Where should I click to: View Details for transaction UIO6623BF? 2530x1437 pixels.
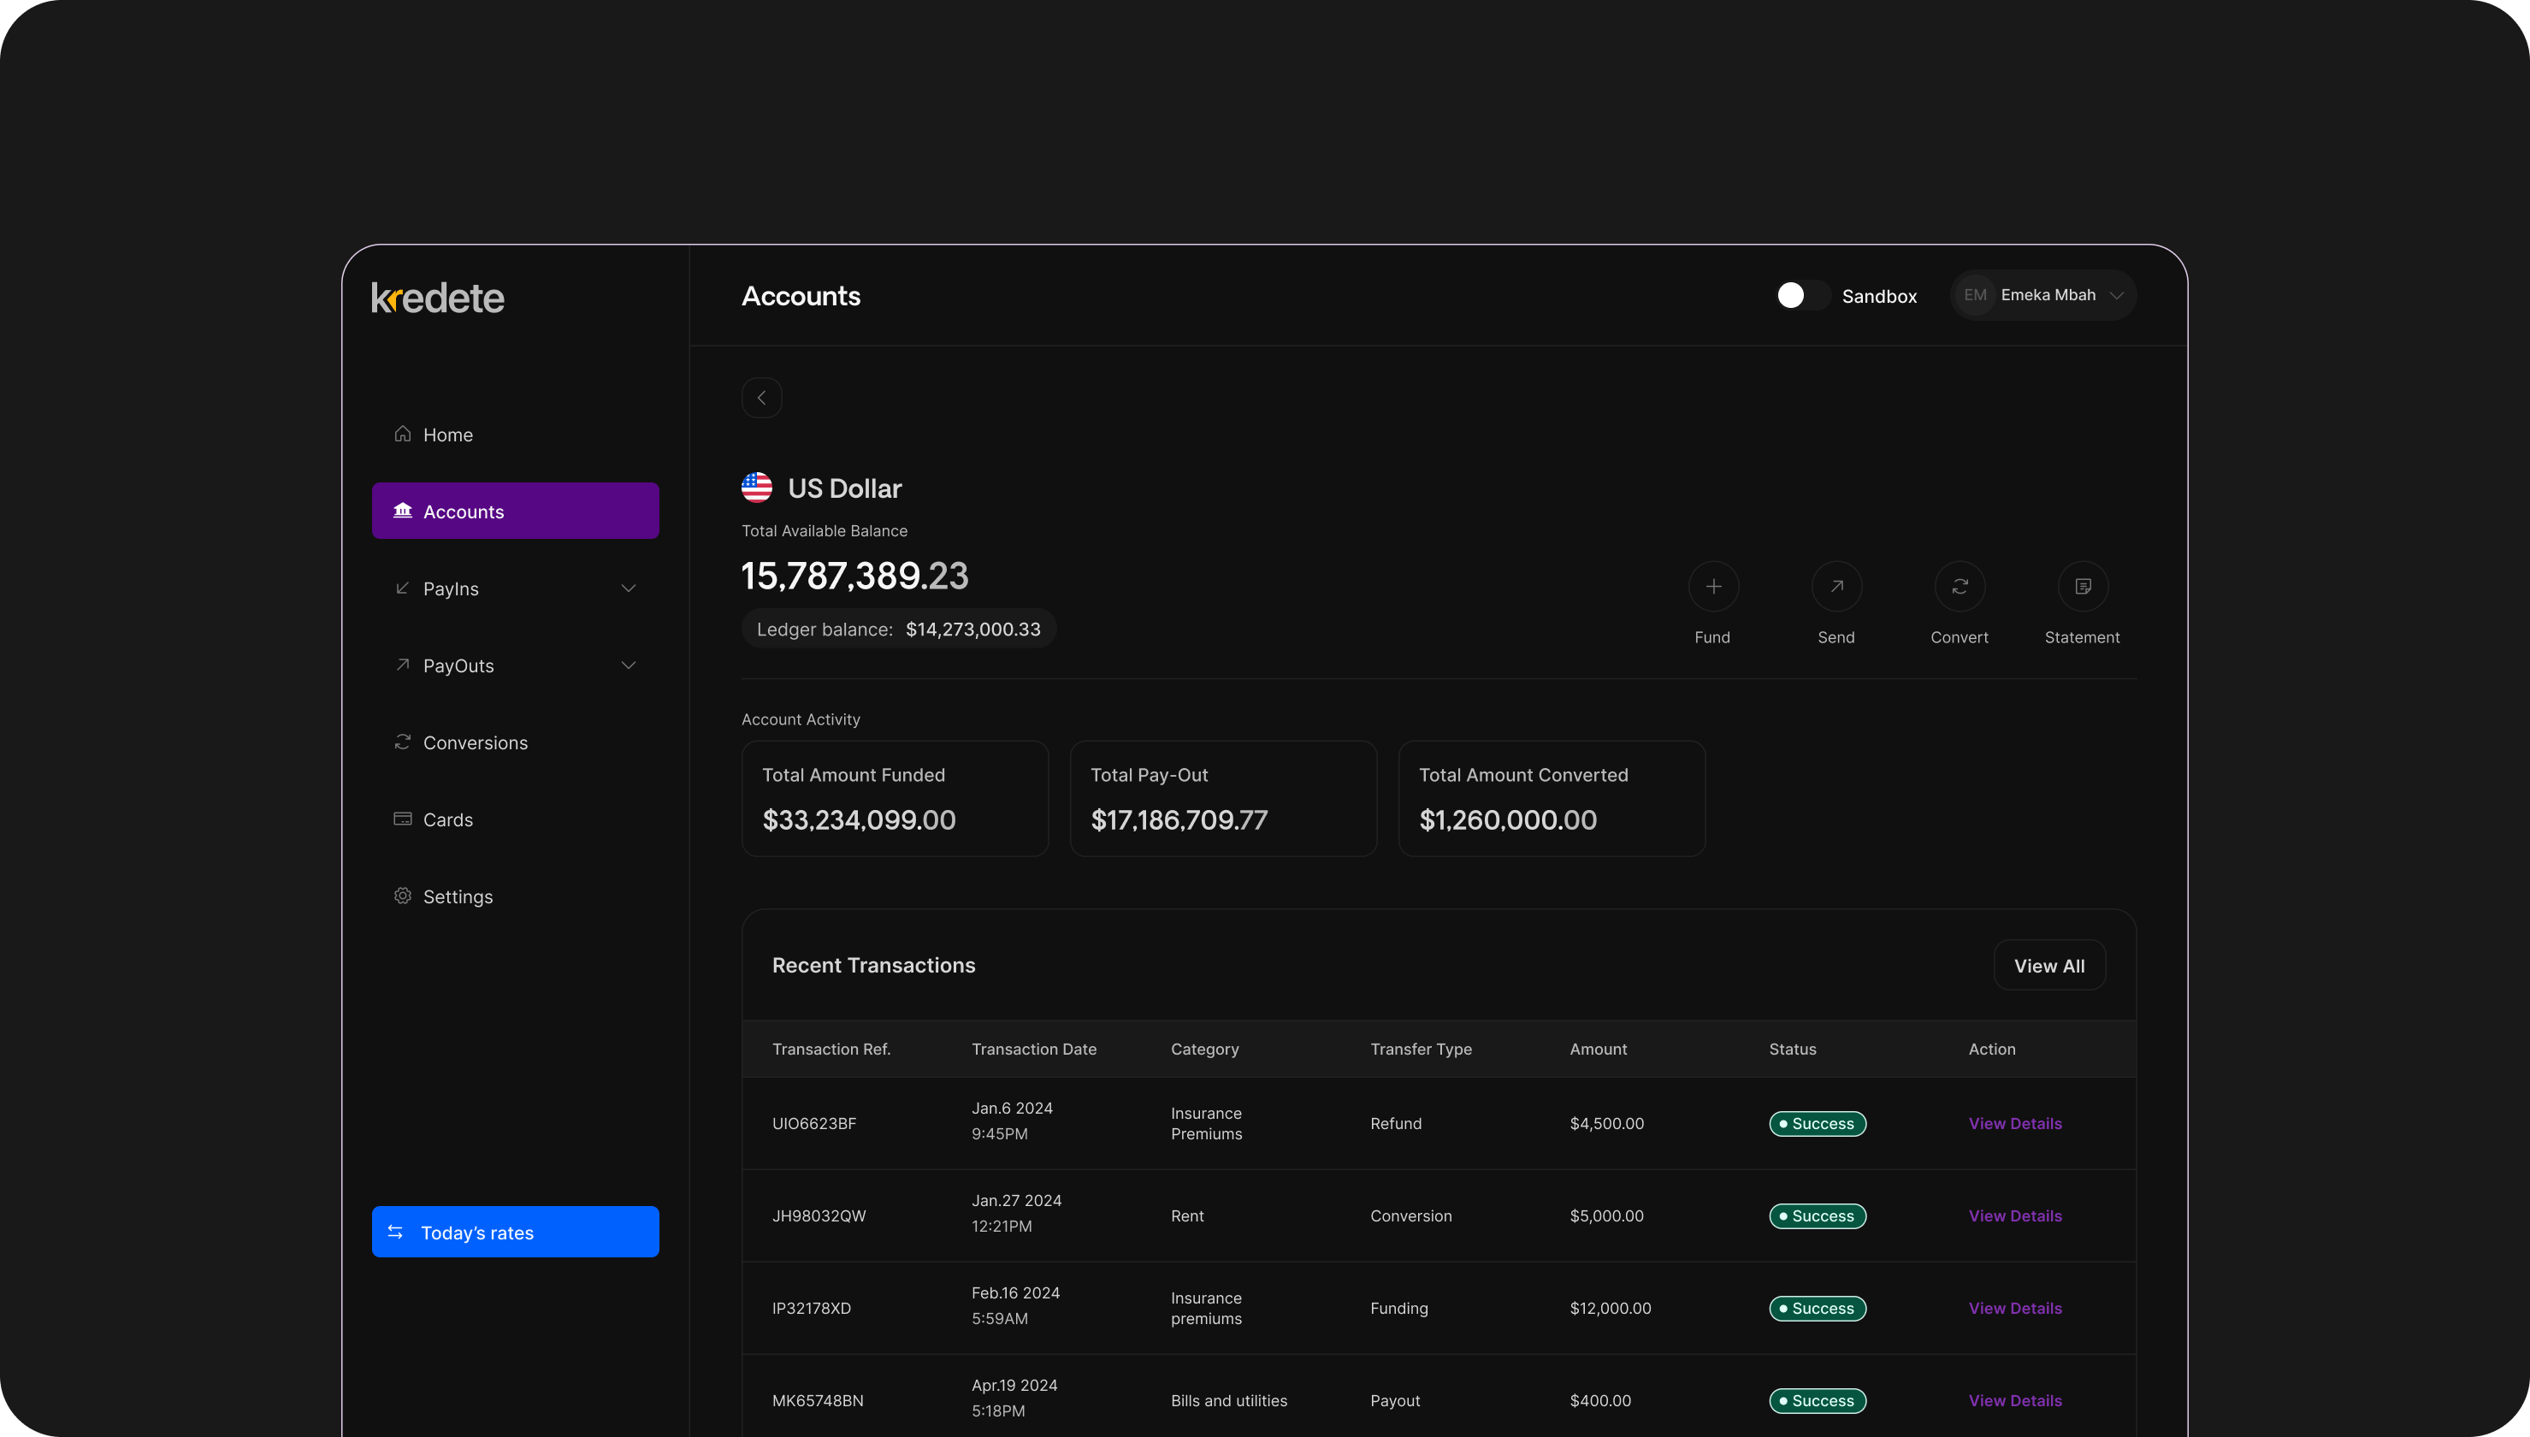2014,1123
